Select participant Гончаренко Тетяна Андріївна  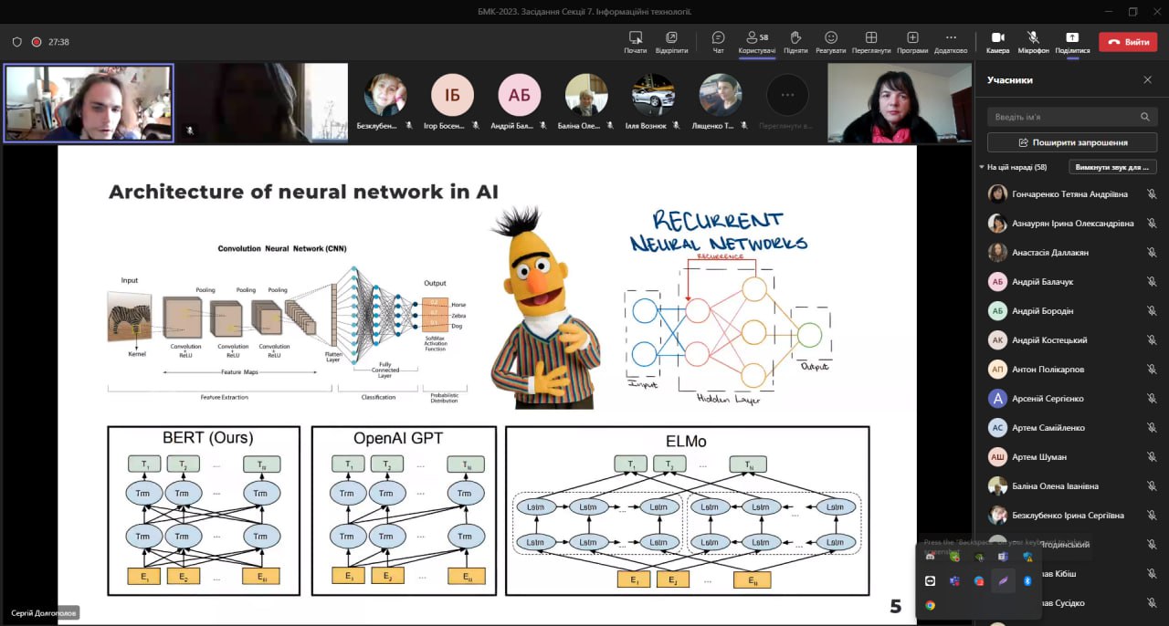tap(1069, 194)
